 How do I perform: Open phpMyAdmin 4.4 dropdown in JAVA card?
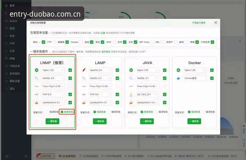(x=148, y=102)
